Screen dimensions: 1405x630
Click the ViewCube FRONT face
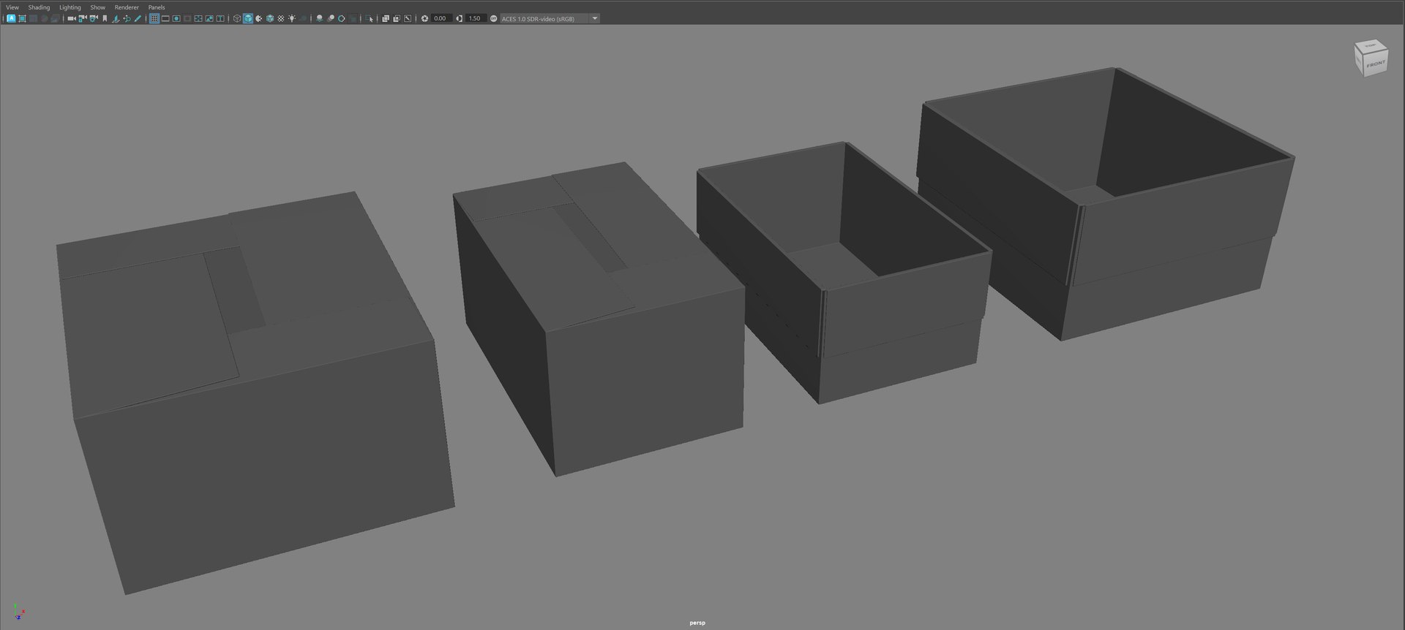[1375, 64]
